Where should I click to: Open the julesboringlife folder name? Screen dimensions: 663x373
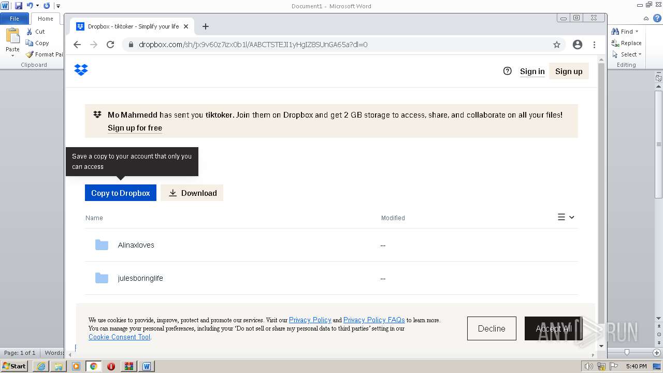[140, 278]
